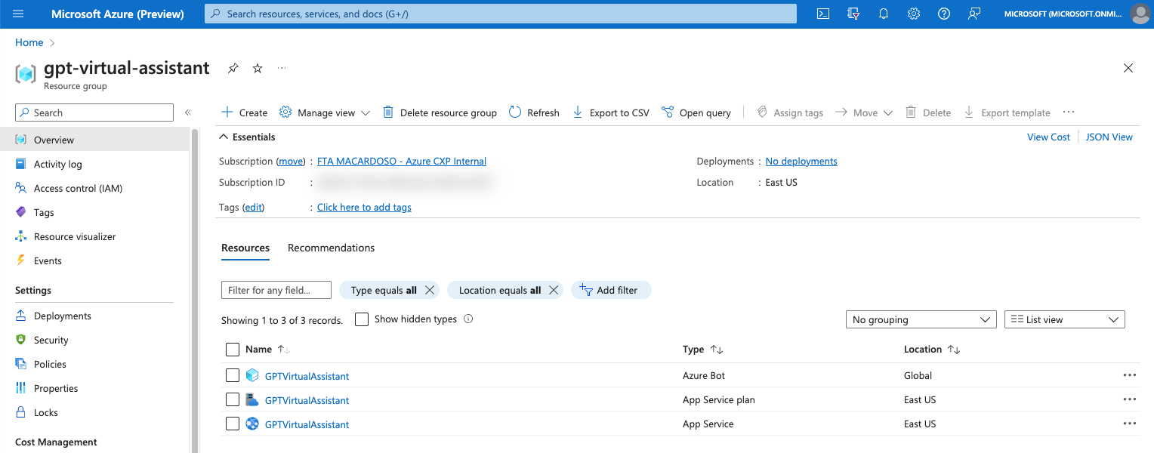Open the No grouping dropdown
This screenshot has width=1154, height=453.
tap(921, 319)
